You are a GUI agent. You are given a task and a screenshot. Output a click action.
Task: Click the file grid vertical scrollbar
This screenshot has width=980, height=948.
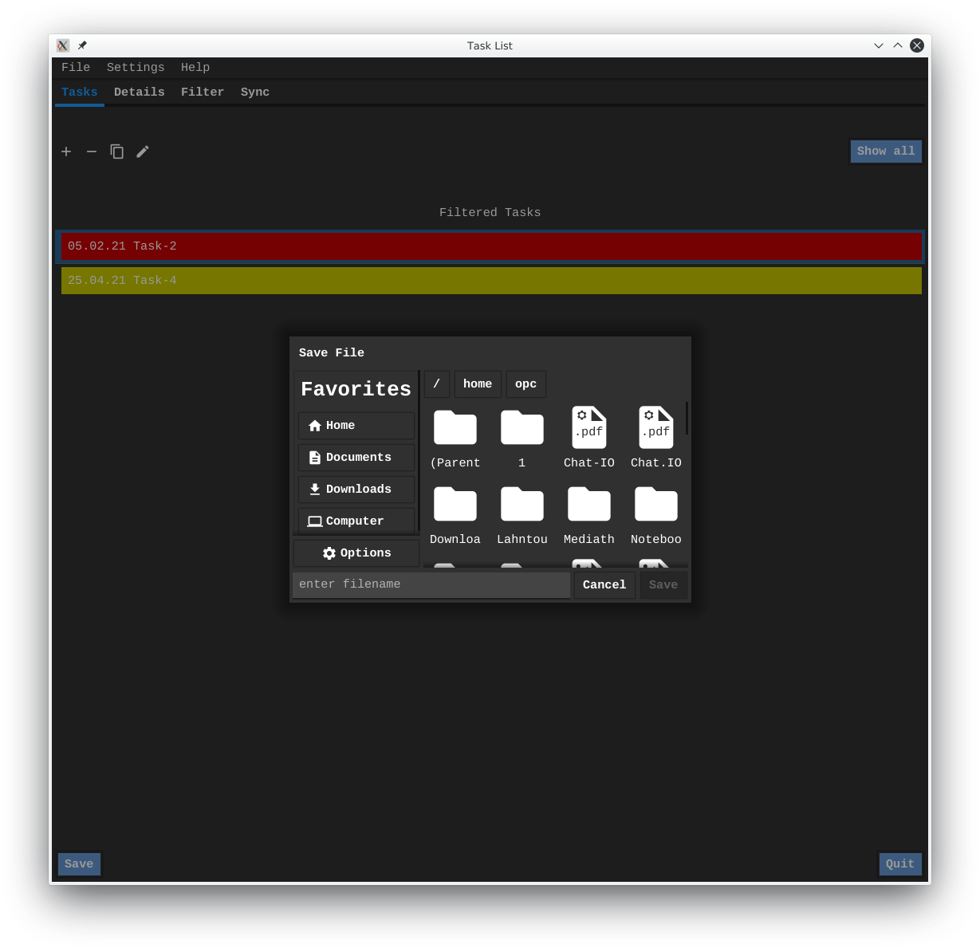point(687,418)
